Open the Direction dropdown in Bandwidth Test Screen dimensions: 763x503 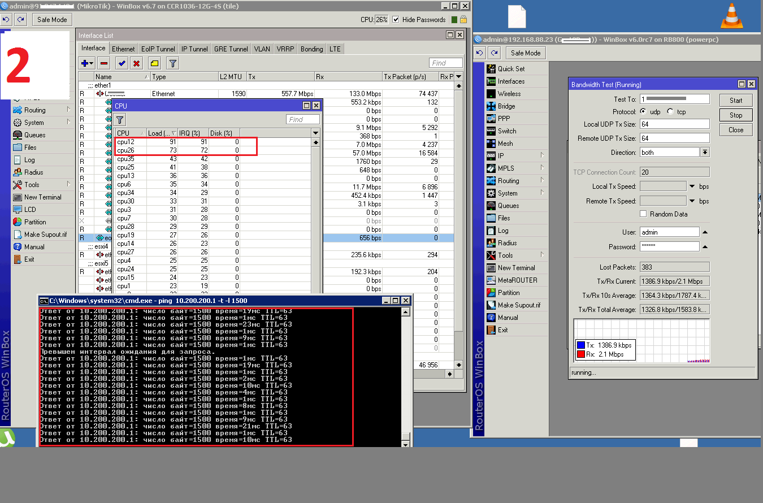pos(705,153)
